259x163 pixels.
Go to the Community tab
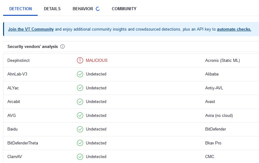point(124,9)
